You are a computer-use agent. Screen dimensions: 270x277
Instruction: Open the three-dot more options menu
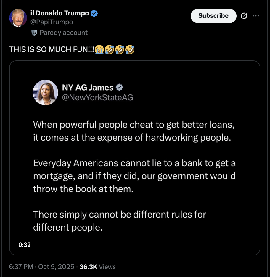(x=255, y=16)
